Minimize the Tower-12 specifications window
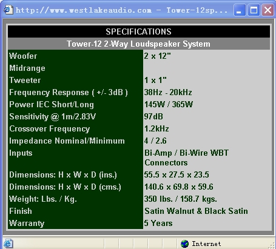 (240, 10)
